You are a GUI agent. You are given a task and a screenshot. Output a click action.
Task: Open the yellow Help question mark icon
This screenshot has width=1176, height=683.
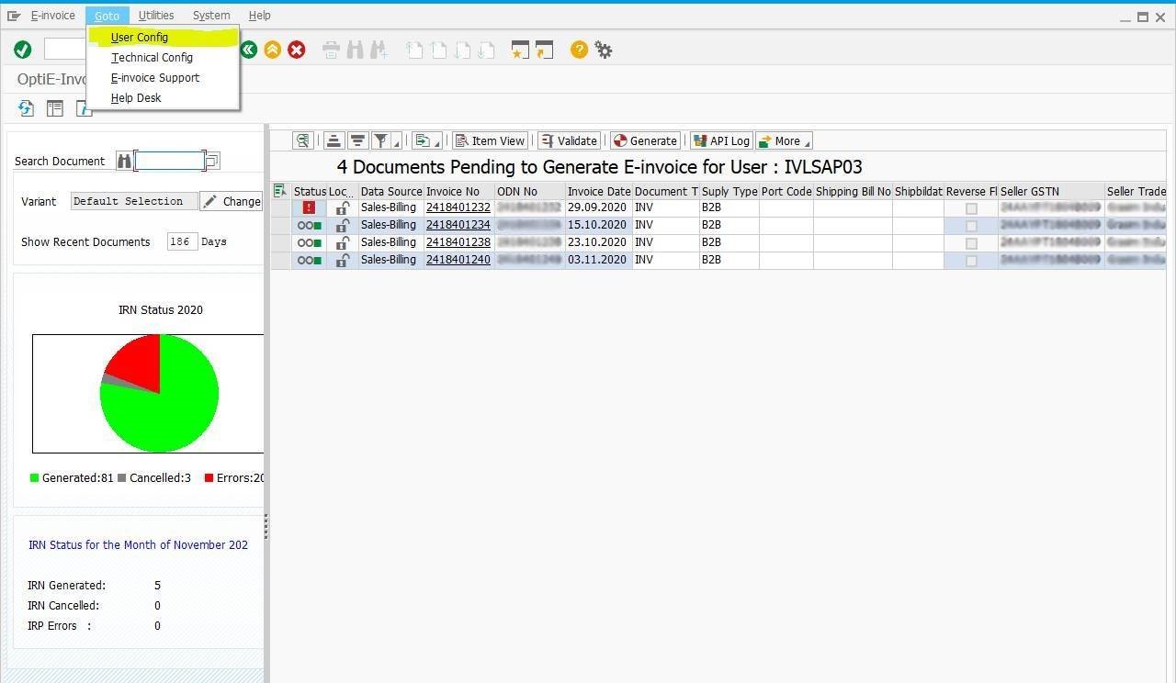tap(579, 50)
